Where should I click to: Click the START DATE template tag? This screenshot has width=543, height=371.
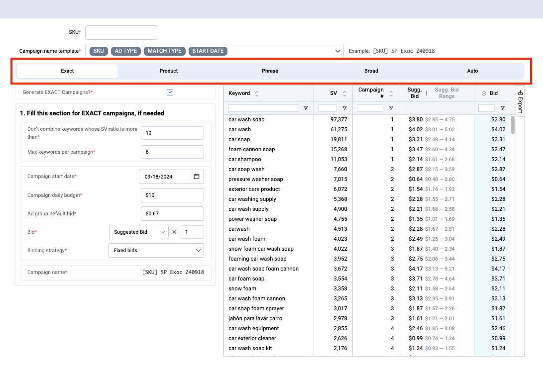pos(208,51)
